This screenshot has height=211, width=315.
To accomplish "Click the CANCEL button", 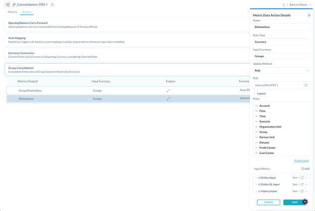I will [269, 202].
